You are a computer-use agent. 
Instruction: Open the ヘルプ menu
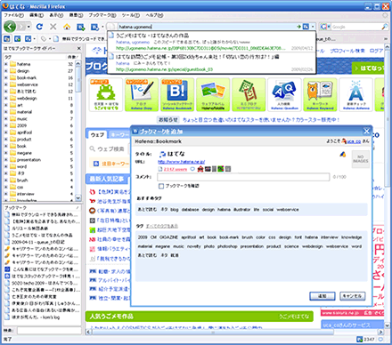[x=154, y=15]
